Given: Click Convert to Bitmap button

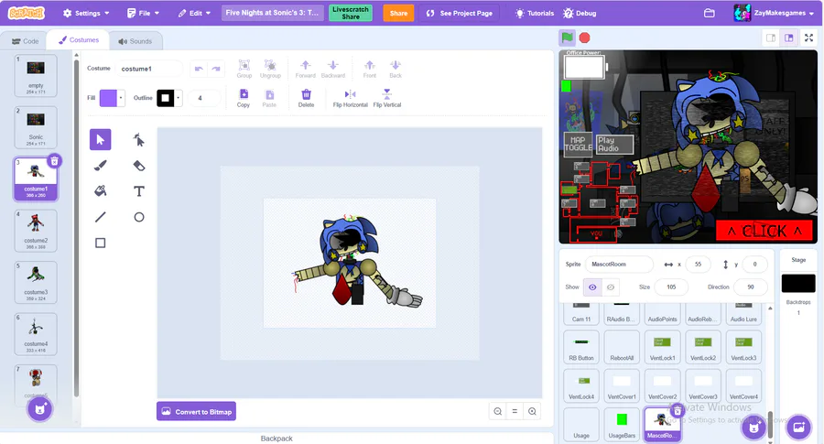Looking at the screenshot, I should [x=197, y=411].
